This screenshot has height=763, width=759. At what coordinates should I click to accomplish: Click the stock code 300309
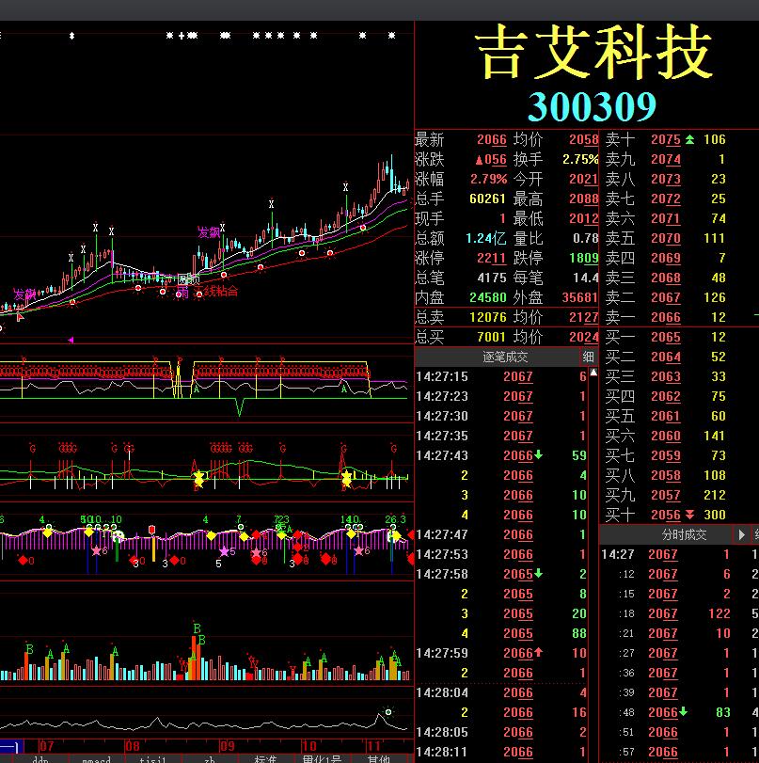(593, 106)
